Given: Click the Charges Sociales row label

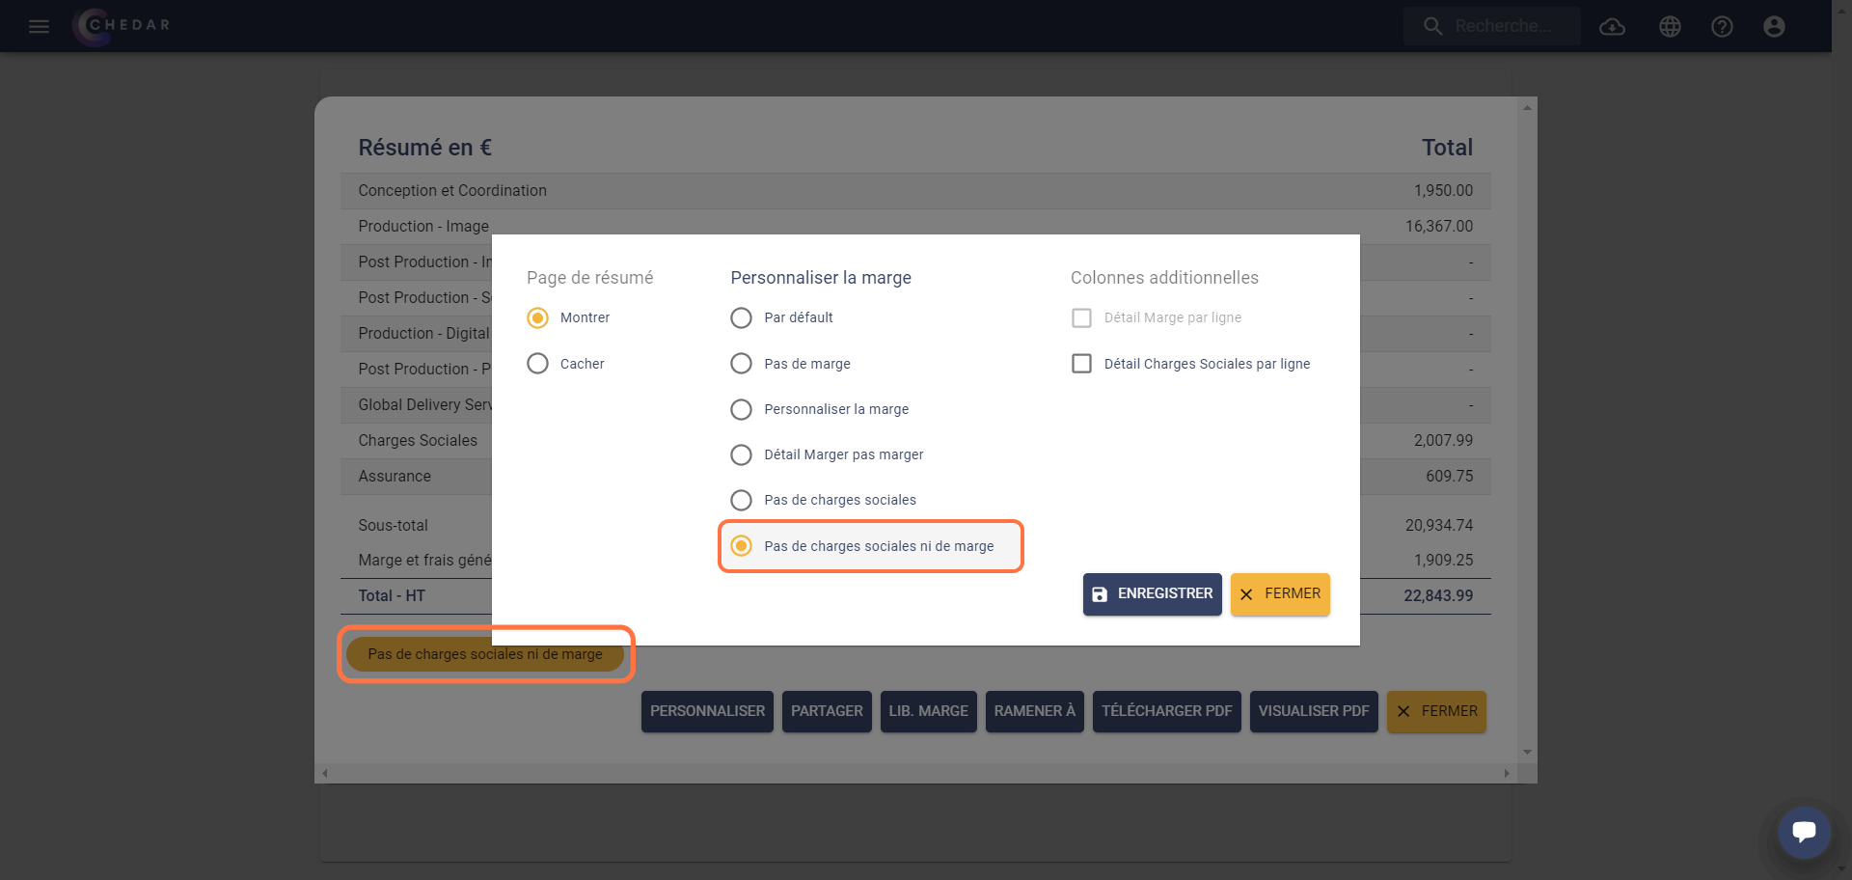Looking at the screenshot, I should (x=418, y=440).
